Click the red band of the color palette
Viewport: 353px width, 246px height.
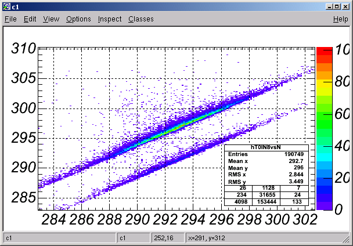pyautogui.click(x=324, y=51)
